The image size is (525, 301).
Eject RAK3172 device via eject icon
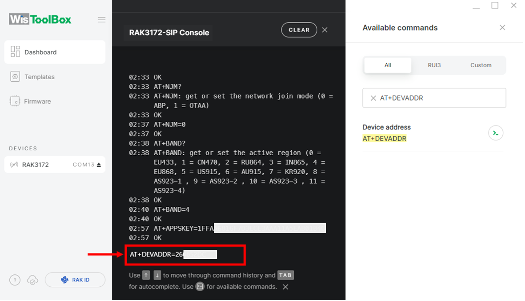(x=99, y=165)
